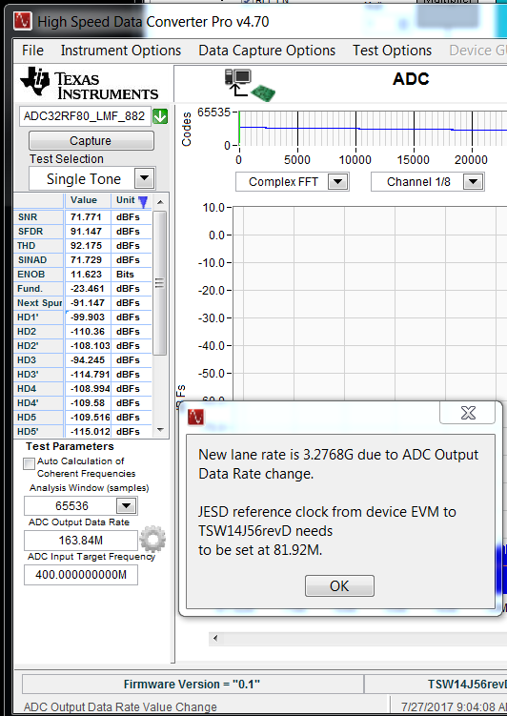The width and height of the screenshot is (507, 716).
Task: Select the SNR row value 71.771
Action: [86, 217]
